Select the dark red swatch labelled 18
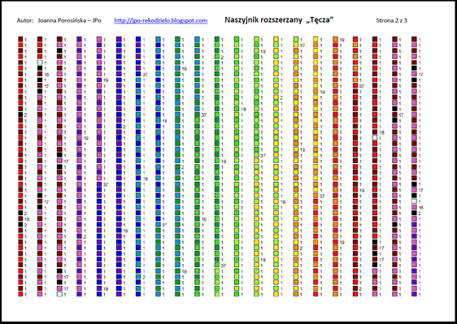The image size is (457, 324). click(375, 132)
